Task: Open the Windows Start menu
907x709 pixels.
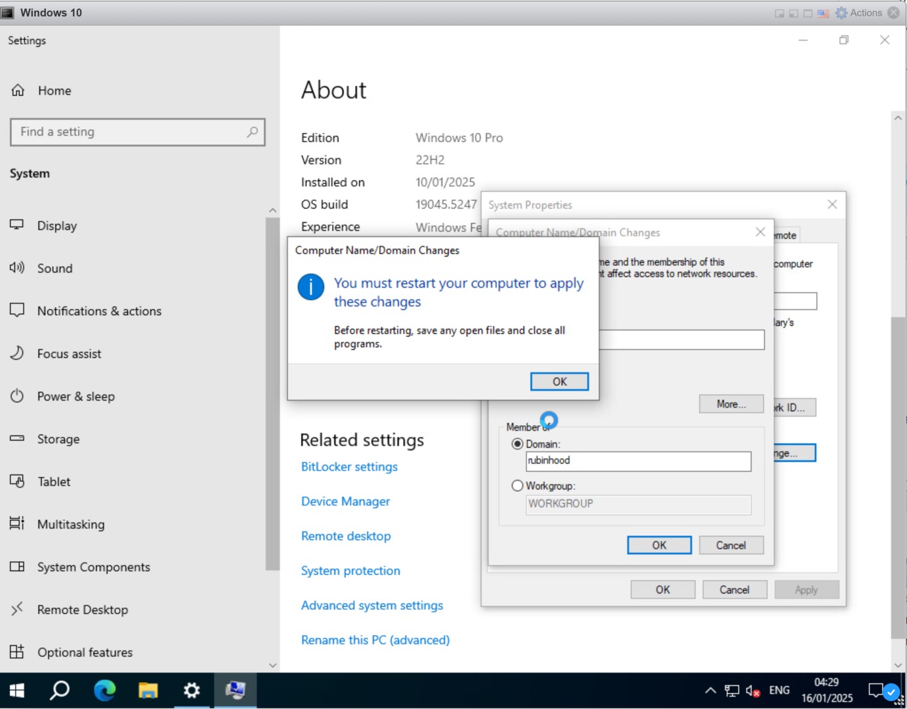Action: tap(17, 691)
